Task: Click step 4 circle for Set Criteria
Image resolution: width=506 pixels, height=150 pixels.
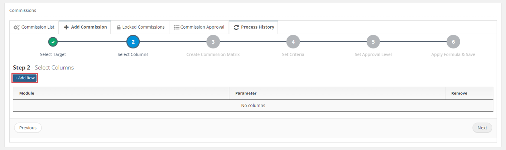Action: (x=293, y=42)
